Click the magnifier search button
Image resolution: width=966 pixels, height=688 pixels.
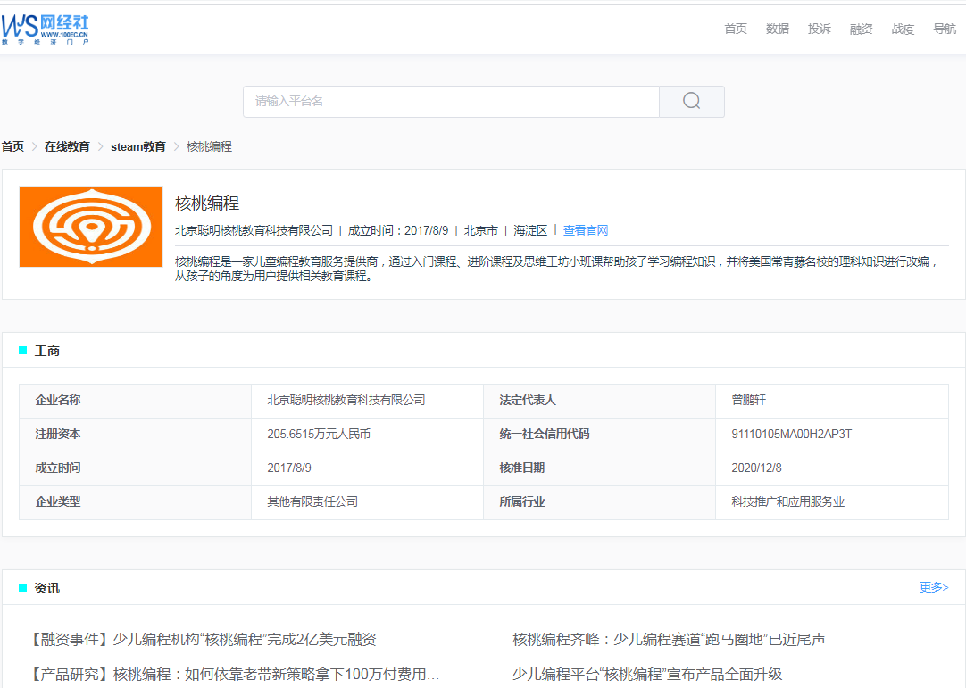(x=691, y=102)
